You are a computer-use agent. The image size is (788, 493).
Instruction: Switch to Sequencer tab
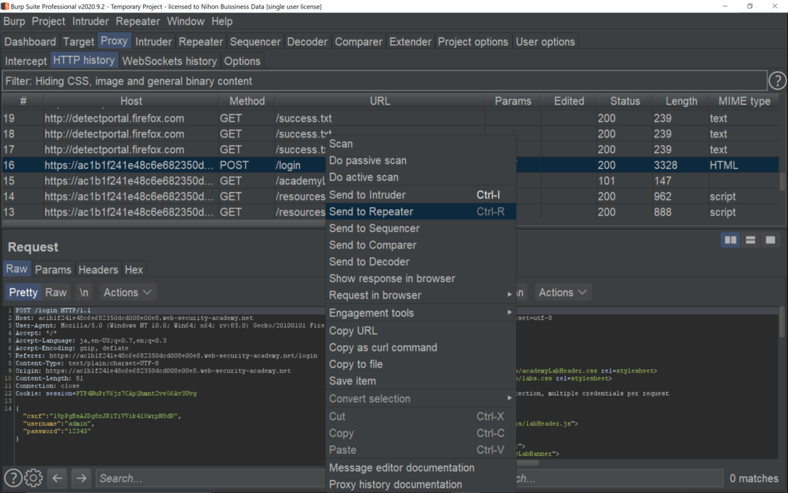255,41
